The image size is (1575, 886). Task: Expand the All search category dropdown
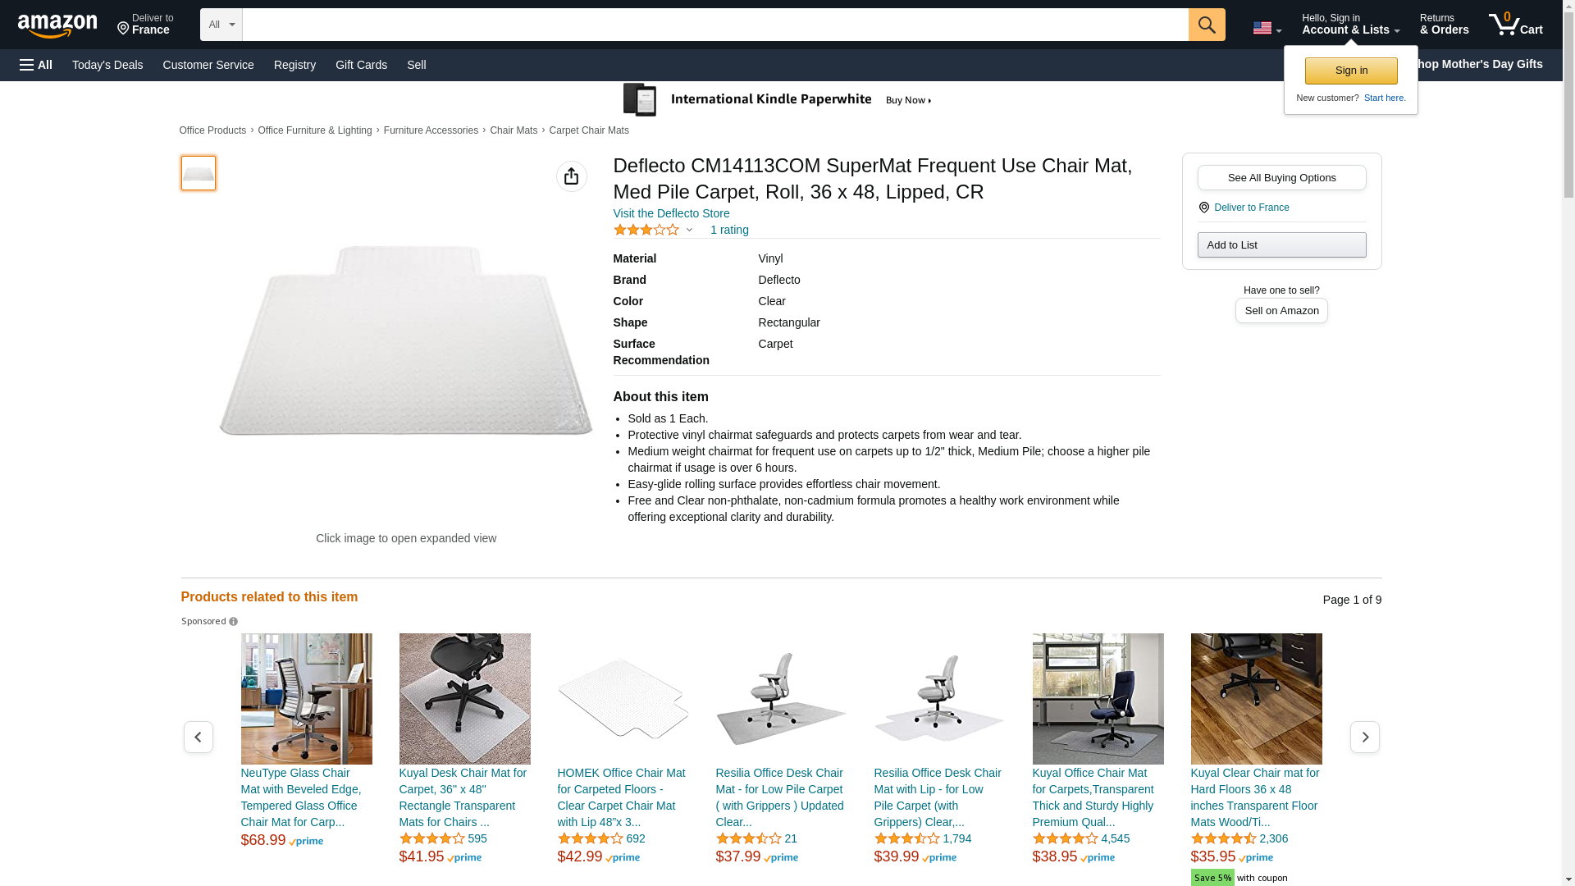pyautogui.click(x=221, y=25)
